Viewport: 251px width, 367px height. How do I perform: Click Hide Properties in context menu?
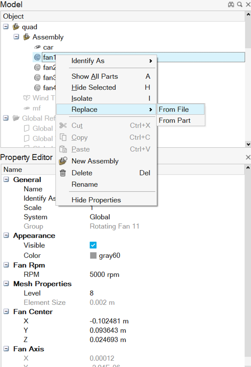tap(96, 200)
